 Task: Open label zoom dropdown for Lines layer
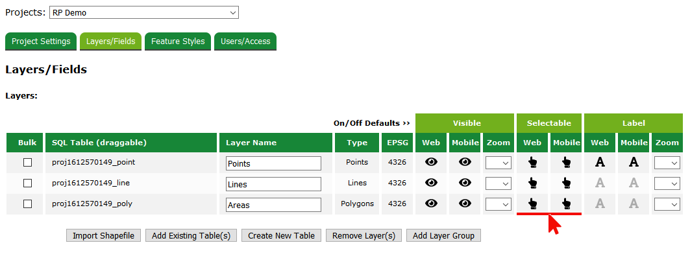point(667,183)
